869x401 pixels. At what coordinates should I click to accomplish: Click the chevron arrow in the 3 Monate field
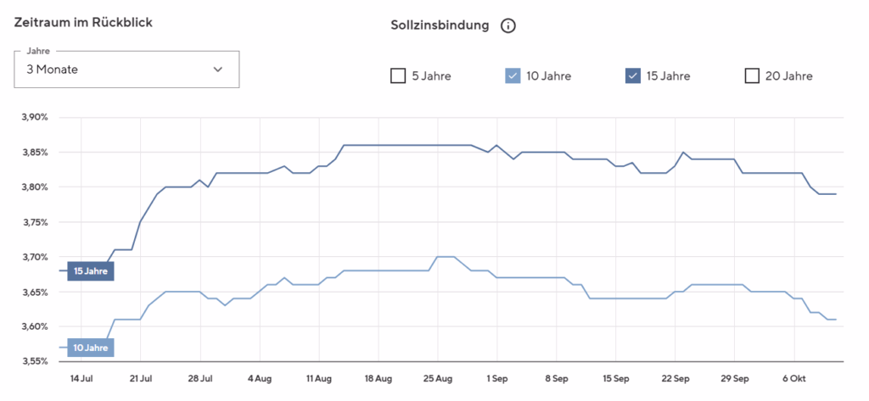pos(218,70)
